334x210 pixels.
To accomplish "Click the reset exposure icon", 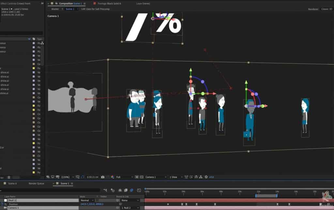I will coord(206,177).
